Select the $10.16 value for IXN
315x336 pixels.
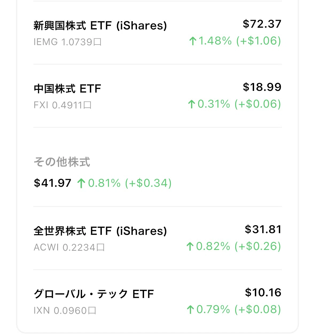tap(263, 293)
